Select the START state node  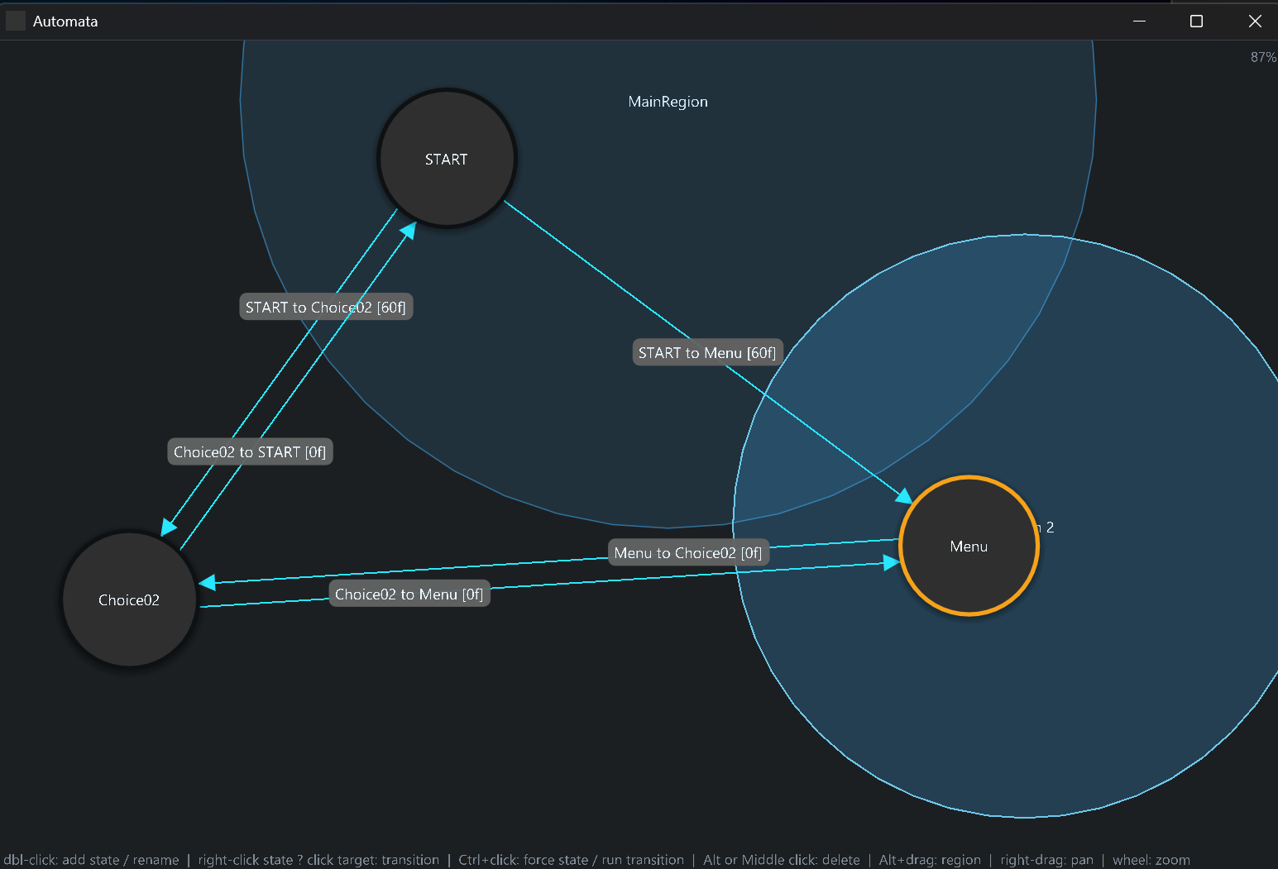(447, 159)
